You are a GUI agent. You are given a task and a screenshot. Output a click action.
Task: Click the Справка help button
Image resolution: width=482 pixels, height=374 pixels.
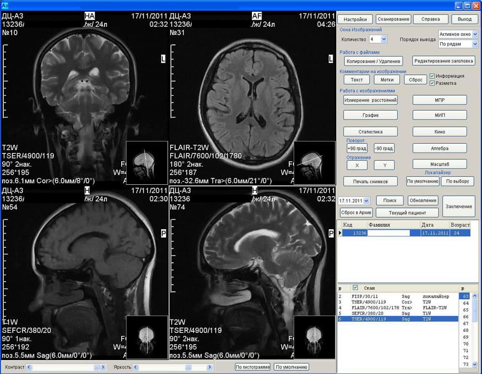(x=430, y=19)
